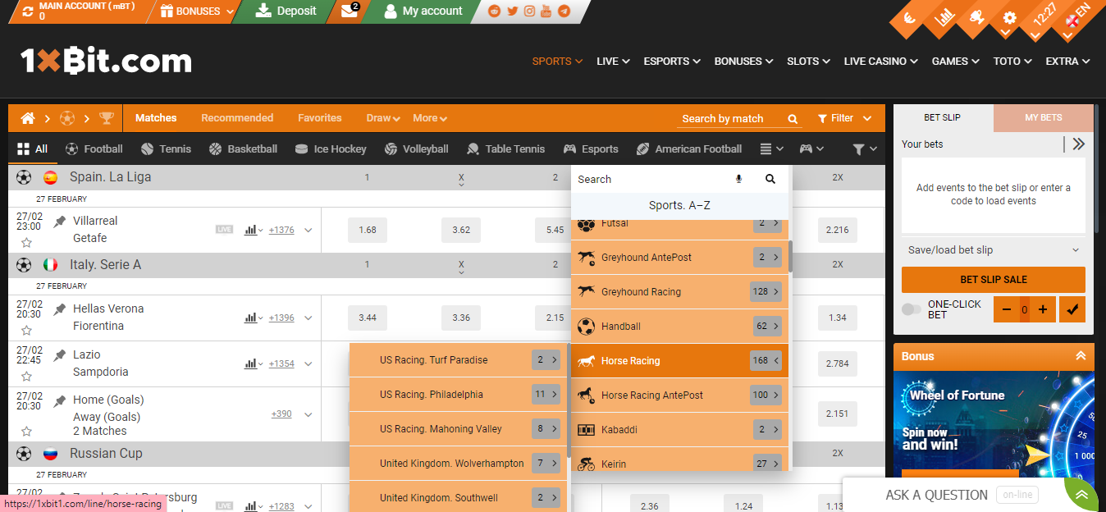Open the Esports category icon
The image size is (1106, 512).
pos(569,149)
